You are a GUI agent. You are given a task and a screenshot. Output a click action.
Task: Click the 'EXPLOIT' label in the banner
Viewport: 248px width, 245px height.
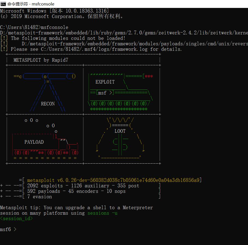pos(105,82)
